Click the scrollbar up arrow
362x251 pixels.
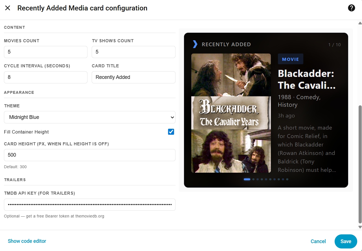tap(360, 23)
